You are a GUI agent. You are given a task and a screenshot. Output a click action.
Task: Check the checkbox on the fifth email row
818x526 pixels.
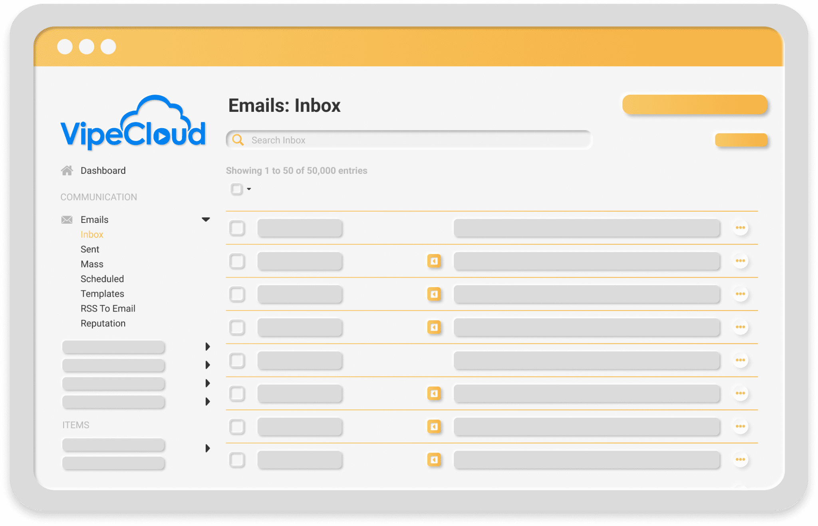pos(237,360)
